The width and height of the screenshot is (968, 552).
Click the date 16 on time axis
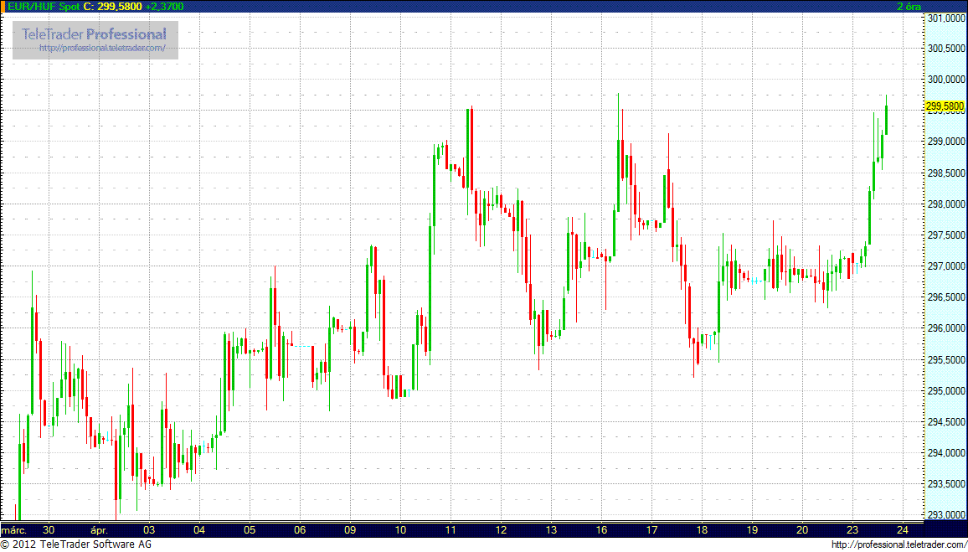[602, 529]
